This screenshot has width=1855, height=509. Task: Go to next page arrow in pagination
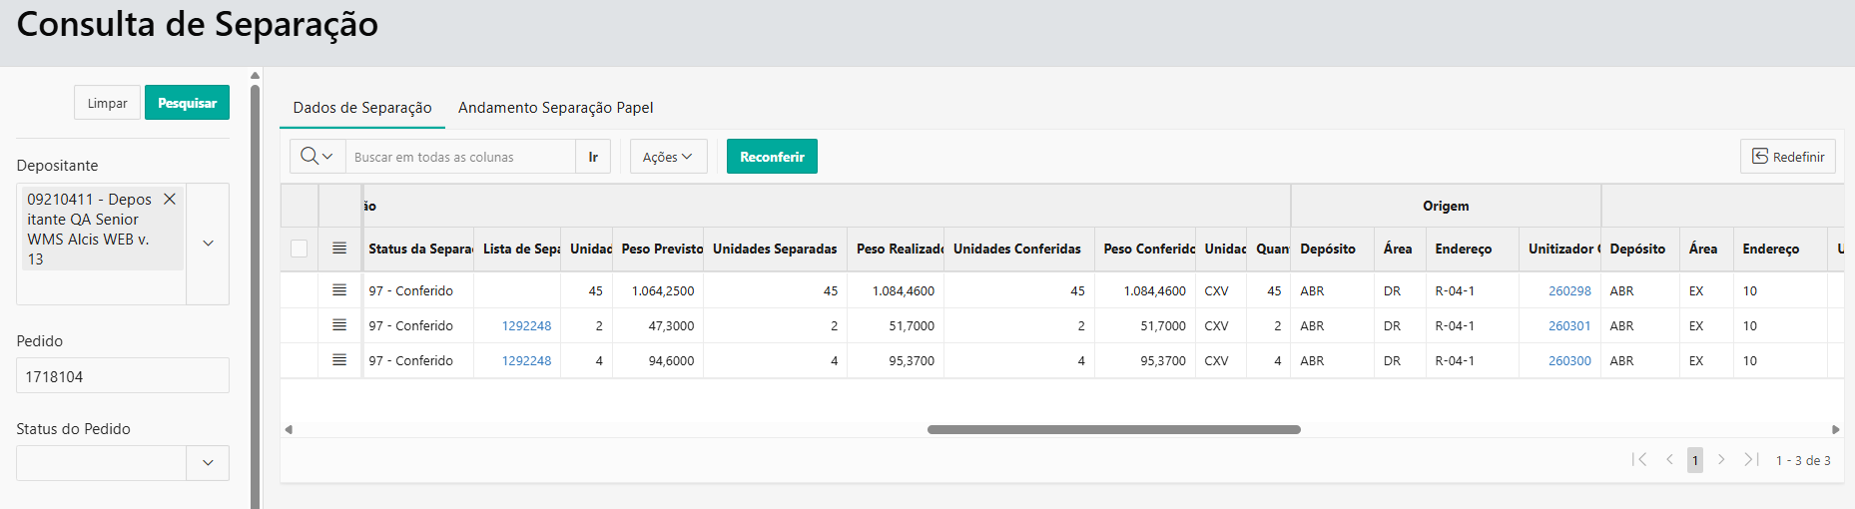(1721, 460)
